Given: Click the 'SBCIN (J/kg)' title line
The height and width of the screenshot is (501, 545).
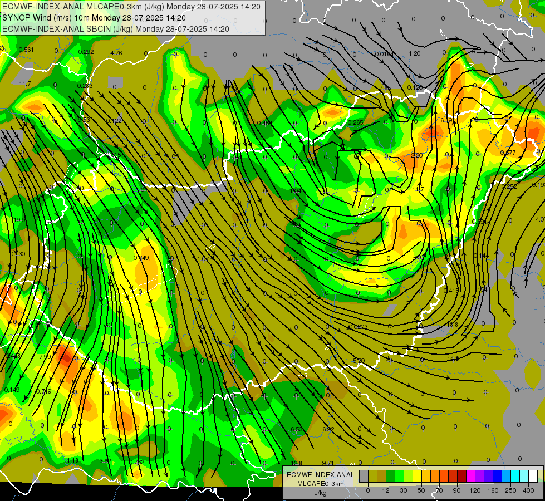Looking at the screenshot, I should [x=116, y=29].
